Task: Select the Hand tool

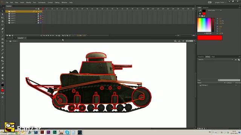Action: [2, 75]
